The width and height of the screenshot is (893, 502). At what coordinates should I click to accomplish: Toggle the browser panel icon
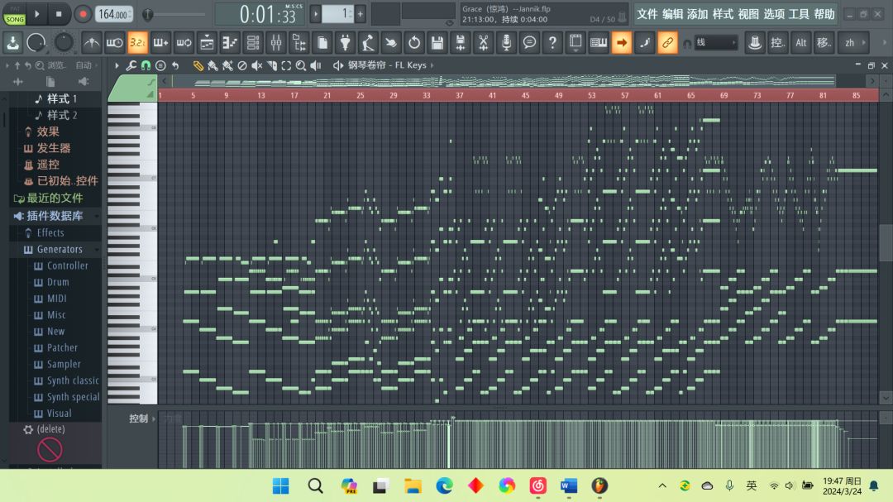299,42
